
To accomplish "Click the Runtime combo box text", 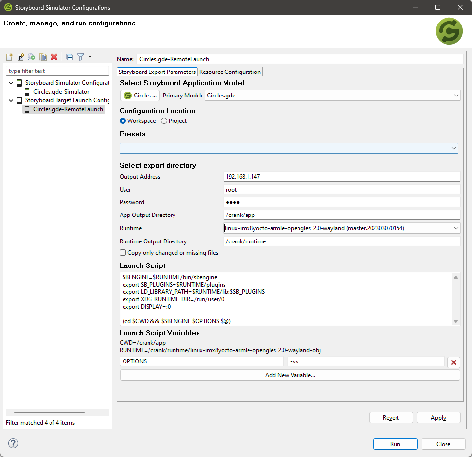I will [x=337, y=228].
